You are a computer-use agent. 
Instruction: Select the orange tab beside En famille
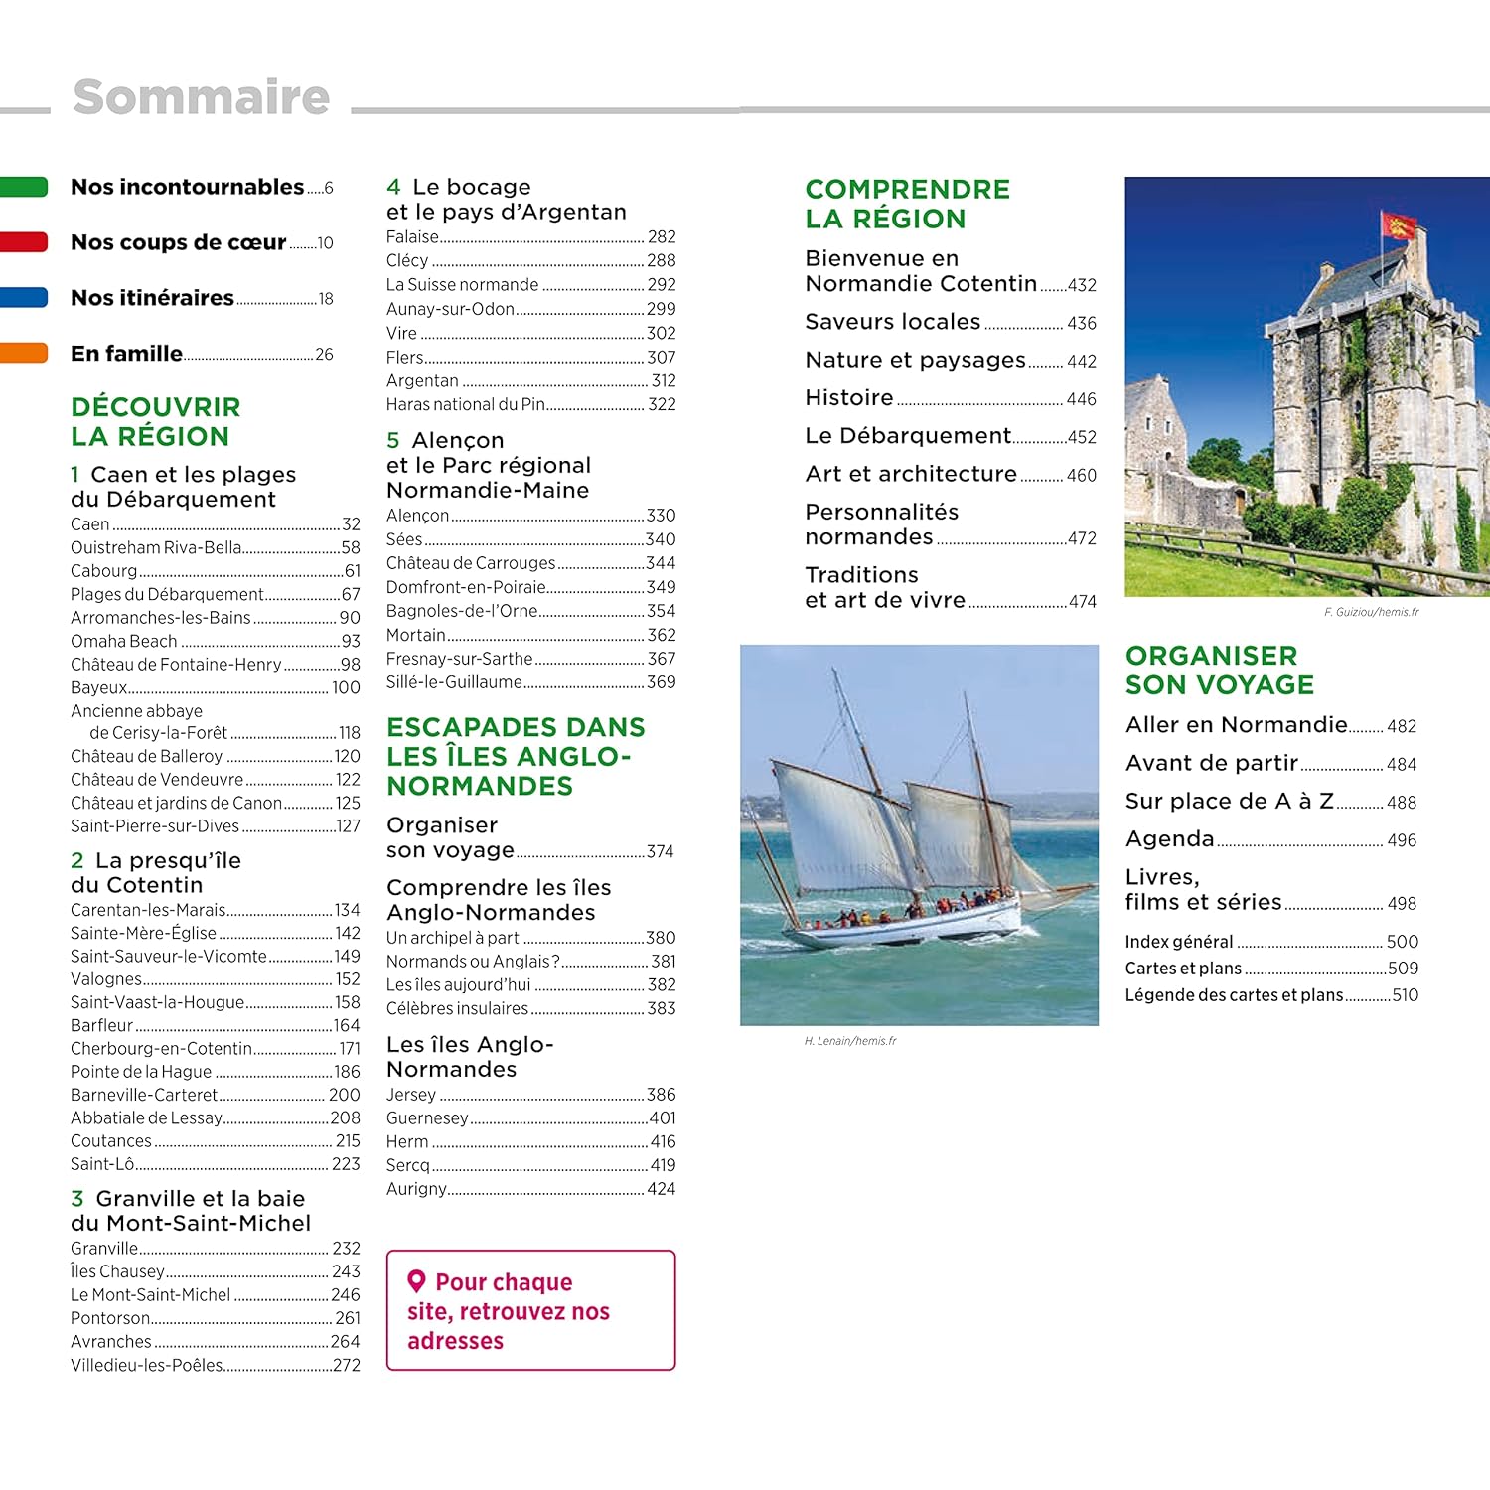24,353
